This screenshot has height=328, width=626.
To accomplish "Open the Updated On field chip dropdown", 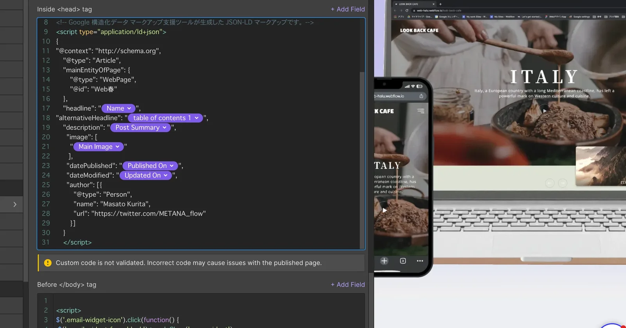I will (x=146, y=175).
